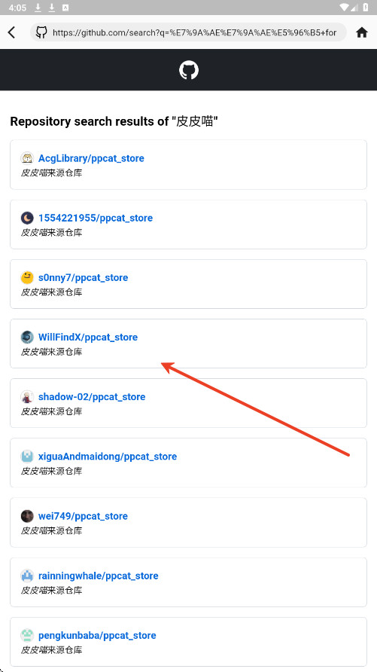Open the s0nny7/ppcat_store repository
The width and height of the screenshot is (377, 672).
(83, 277)
